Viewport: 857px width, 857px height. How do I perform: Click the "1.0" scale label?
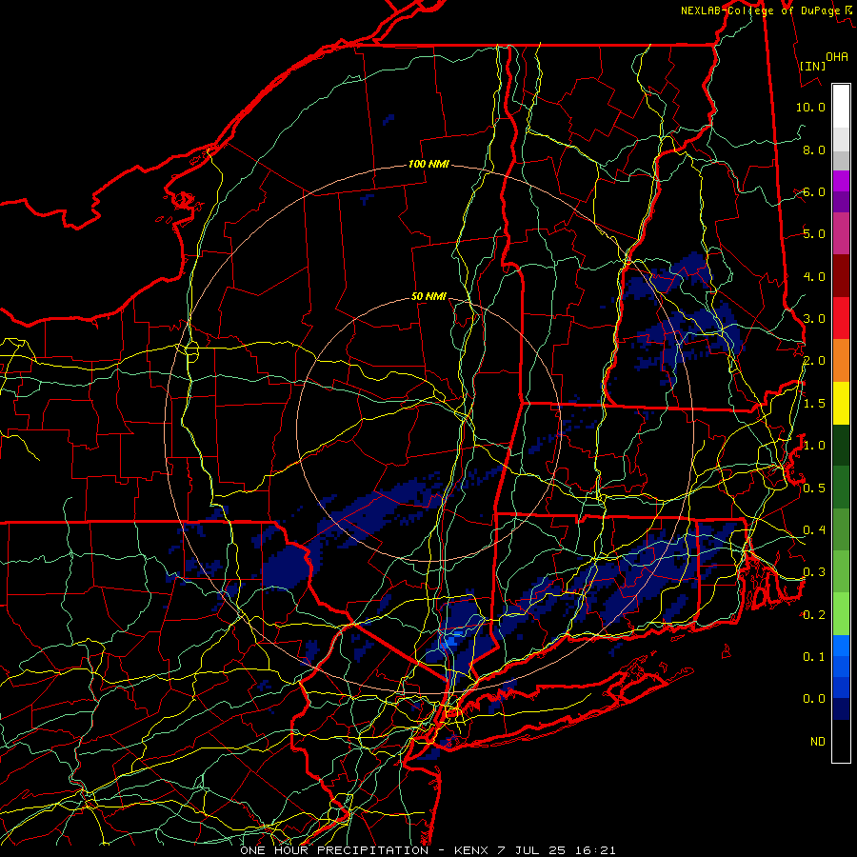pyautogui.click(x=814, y=446)
